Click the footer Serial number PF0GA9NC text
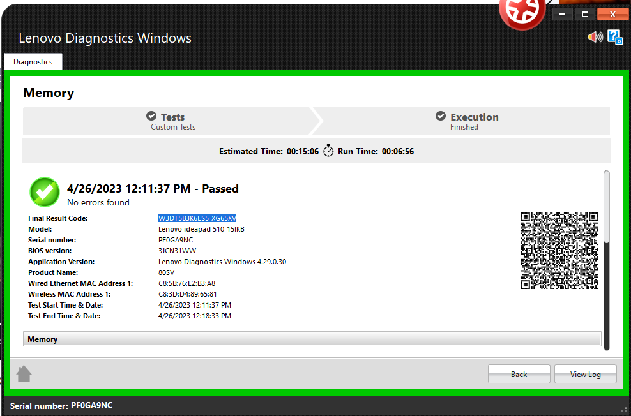Screen dimensions: 631x416 pyautogui.click(x=61, y=406)
